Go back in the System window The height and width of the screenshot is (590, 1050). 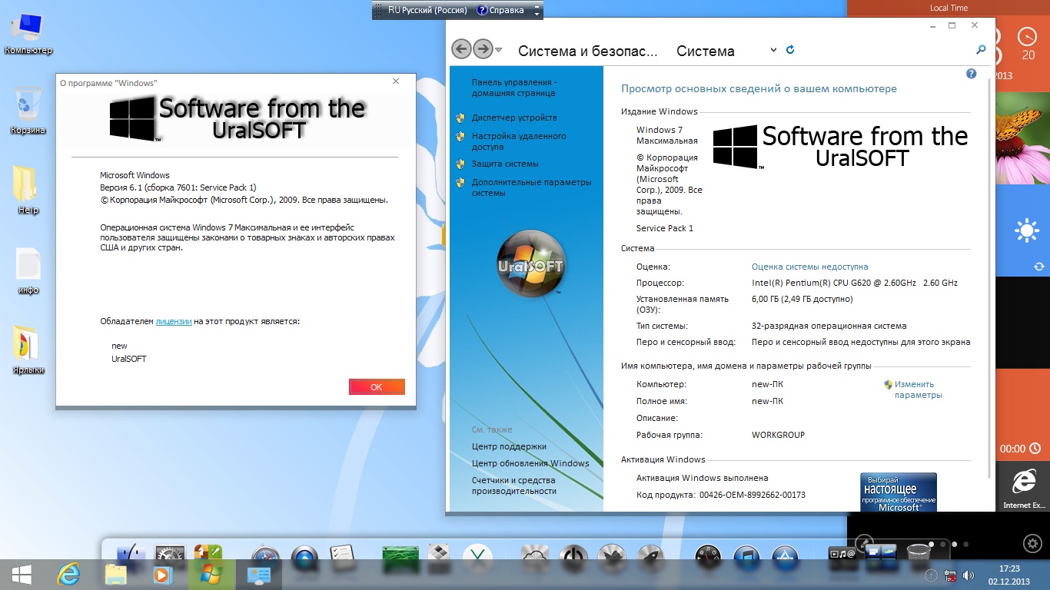tap(461, 49)
